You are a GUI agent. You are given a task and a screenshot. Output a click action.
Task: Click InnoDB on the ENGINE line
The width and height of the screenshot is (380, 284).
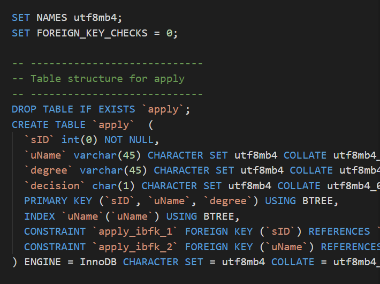coord(98,262)
